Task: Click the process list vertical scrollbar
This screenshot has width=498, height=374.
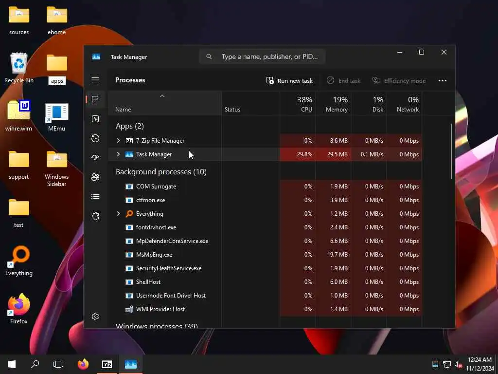Action: pos(451,151)
